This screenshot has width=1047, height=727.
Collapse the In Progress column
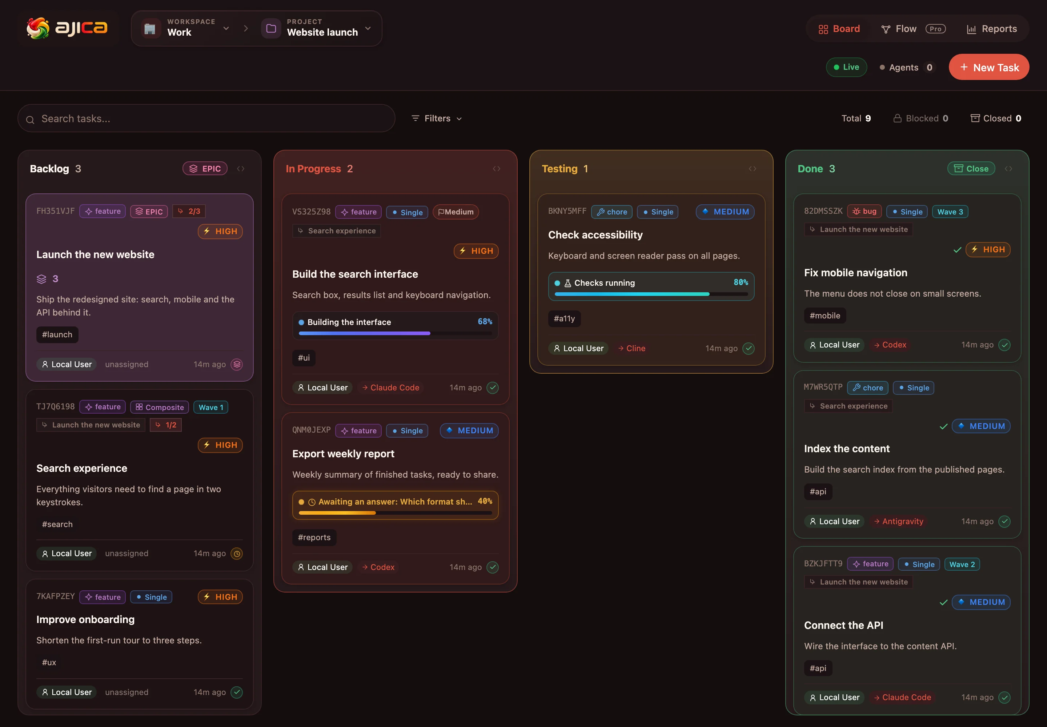[x=497, y=169]
